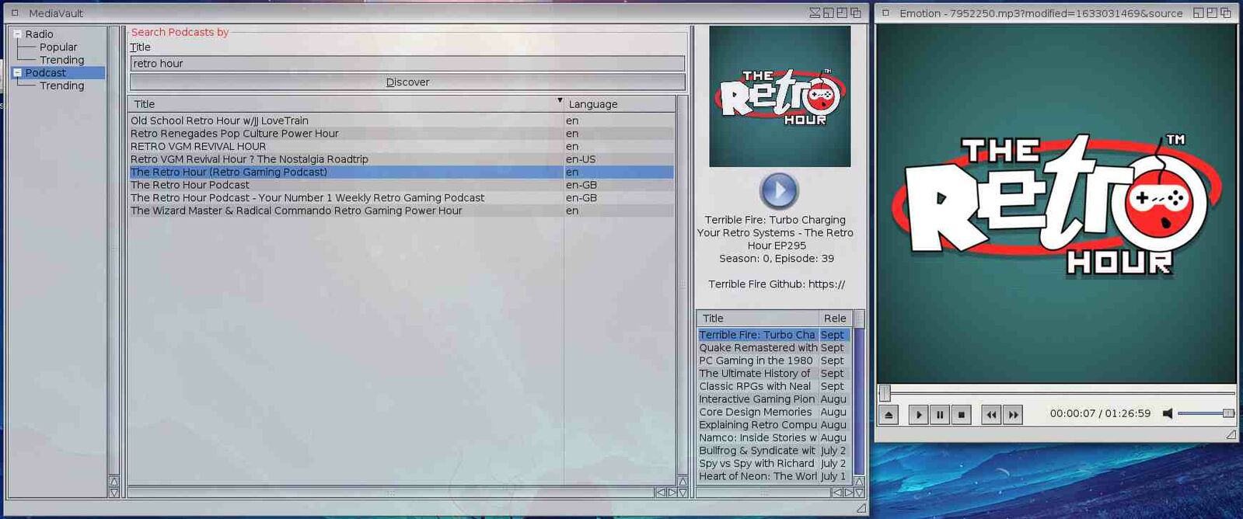Screen dimensions: 1243x519
Task: Click the round blue play button under artwork
Action: coord(779,190)
